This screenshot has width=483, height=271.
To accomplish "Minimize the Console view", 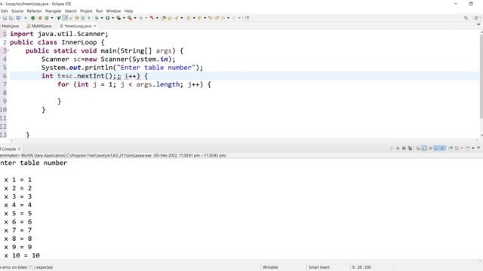I will (478, 148).
